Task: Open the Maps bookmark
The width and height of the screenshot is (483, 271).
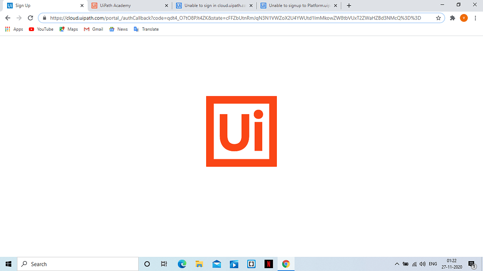Action: tap(68, 29)
